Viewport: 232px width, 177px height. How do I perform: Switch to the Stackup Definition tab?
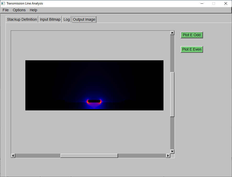coord(22,19)
